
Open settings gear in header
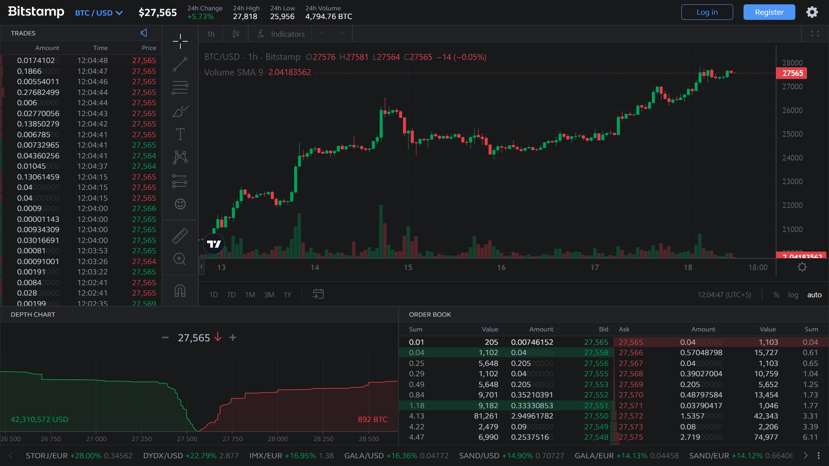(x=812, y=12)
